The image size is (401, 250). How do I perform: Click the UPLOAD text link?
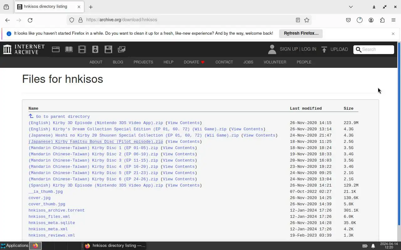click(339, 49)
